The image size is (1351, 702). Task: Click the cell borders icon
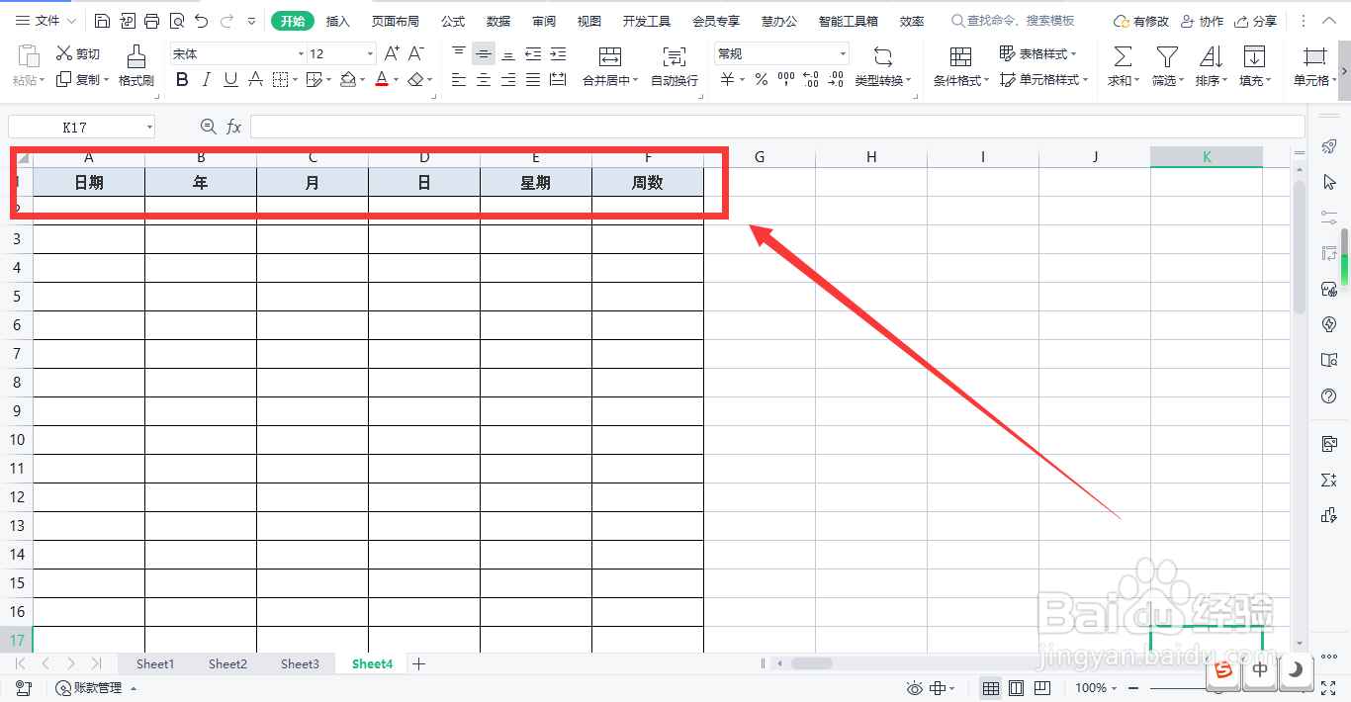point(280,80)
